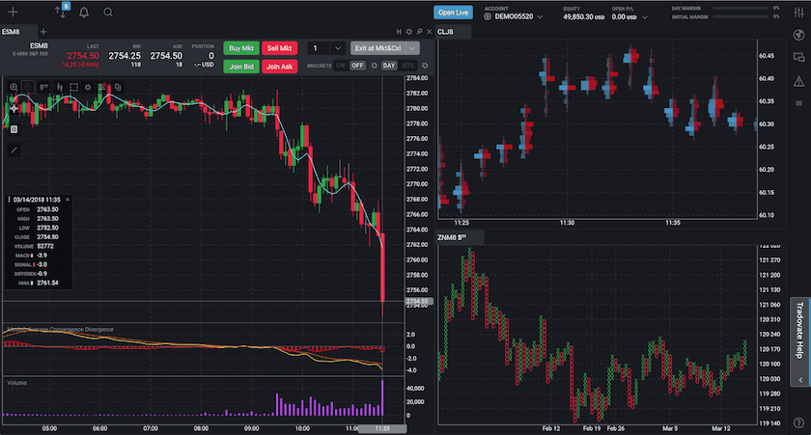Open the globe icon in right sidebar
The image size is (811, 435).
pyautogui.click(x=798, y=35)
